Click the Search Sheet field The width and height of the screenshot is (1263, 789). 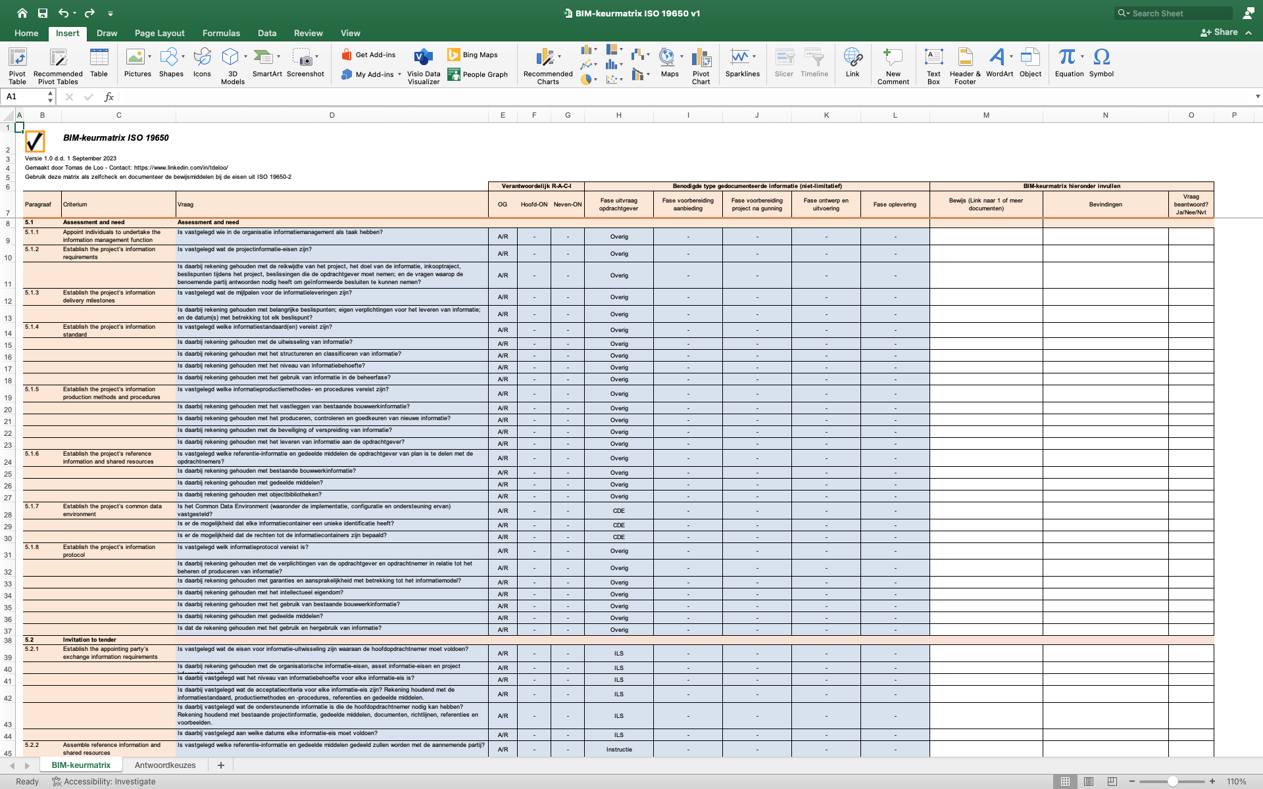(x=1174, y=13)
